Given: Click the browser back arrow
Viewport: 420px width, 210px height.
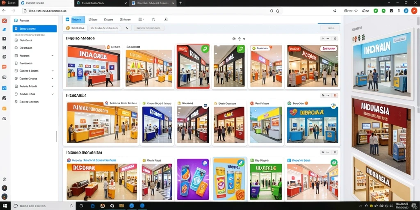Looking at the screenshot, I should pos(4,11).
